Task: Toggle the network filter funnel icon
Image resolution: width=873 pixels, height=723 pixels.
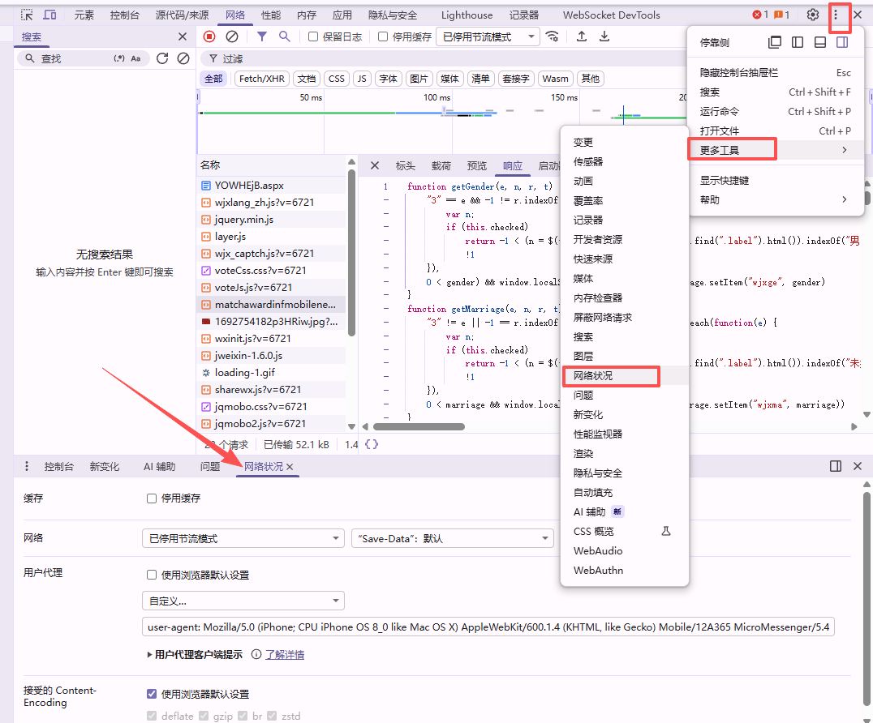Action: [262, 36]
